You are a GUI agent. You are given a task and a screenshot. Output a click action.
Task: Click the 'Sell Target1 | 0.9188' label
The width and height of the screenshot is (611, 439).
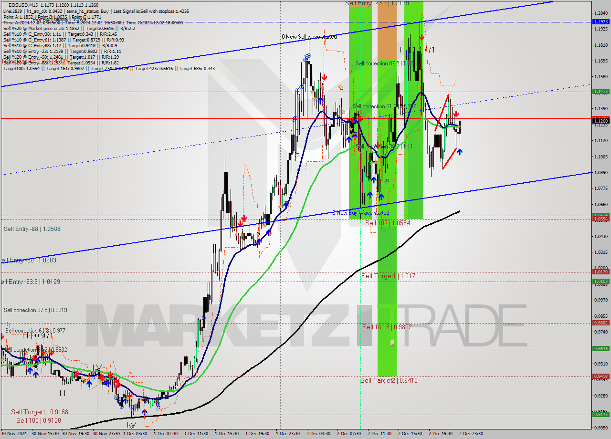(40, 412)
